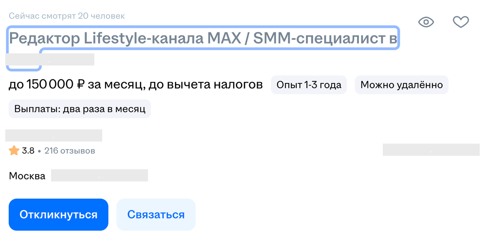Select the 'Опыт 1-3 года' experience tag
Viewport: 485px width, 237px height.
309,85
